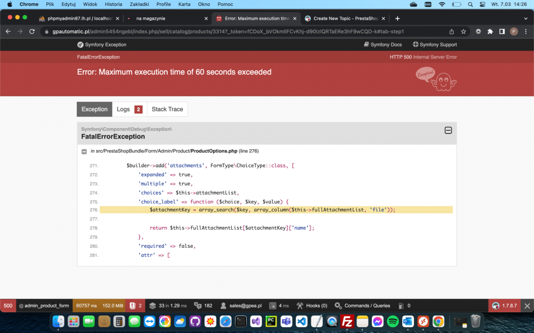Open the admin_product_form route panel

click(x=44, y=305)
